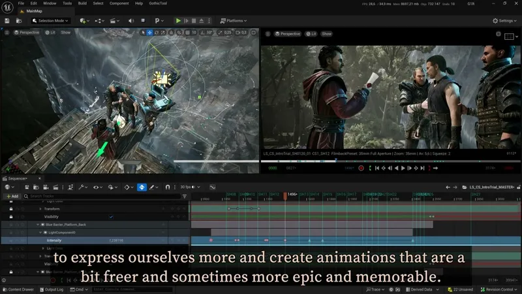Click the Save Current Level icon
Image resolution: width=522 pixels, height=294 pixels.
coord(8,20)
